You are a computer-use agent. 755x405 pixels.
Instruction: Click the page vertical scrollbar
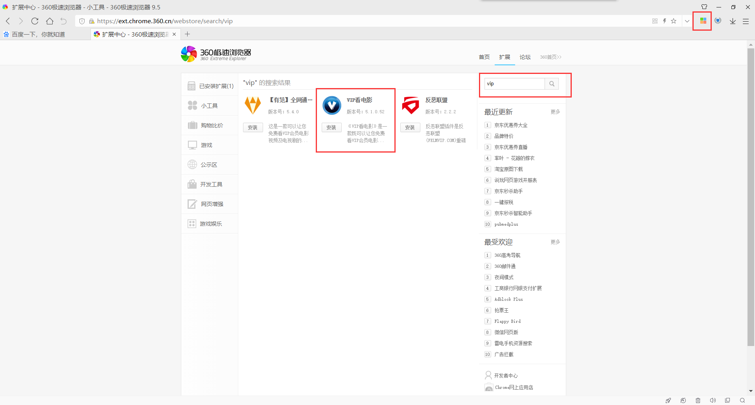(751, 197)
